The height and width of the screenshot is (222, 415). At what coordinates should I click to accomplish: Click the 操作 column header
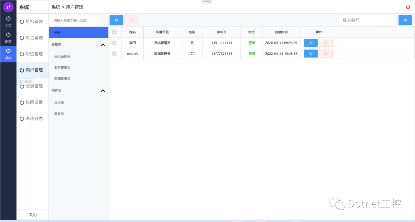[x=319, y=32]
